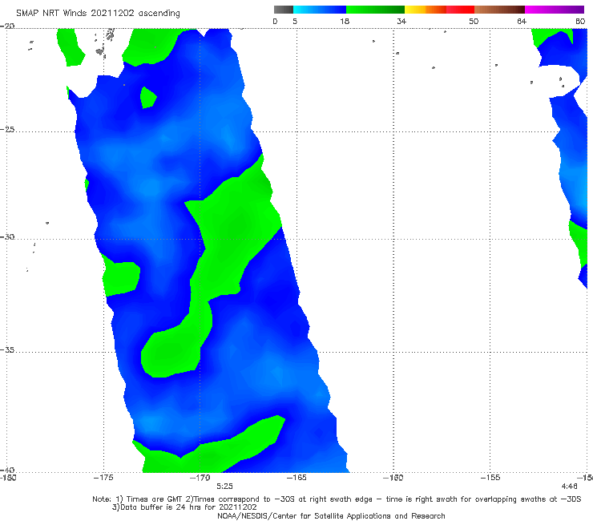Click the longitude label '-155'
Viewport: 593px width, 521px height.
(x=490, y=478)
